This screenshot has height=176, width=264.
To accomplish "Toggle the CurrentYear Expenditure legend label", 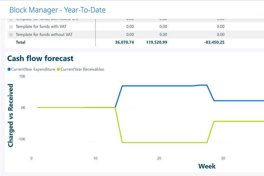I will pyautogui.click(x=33, y=69).
